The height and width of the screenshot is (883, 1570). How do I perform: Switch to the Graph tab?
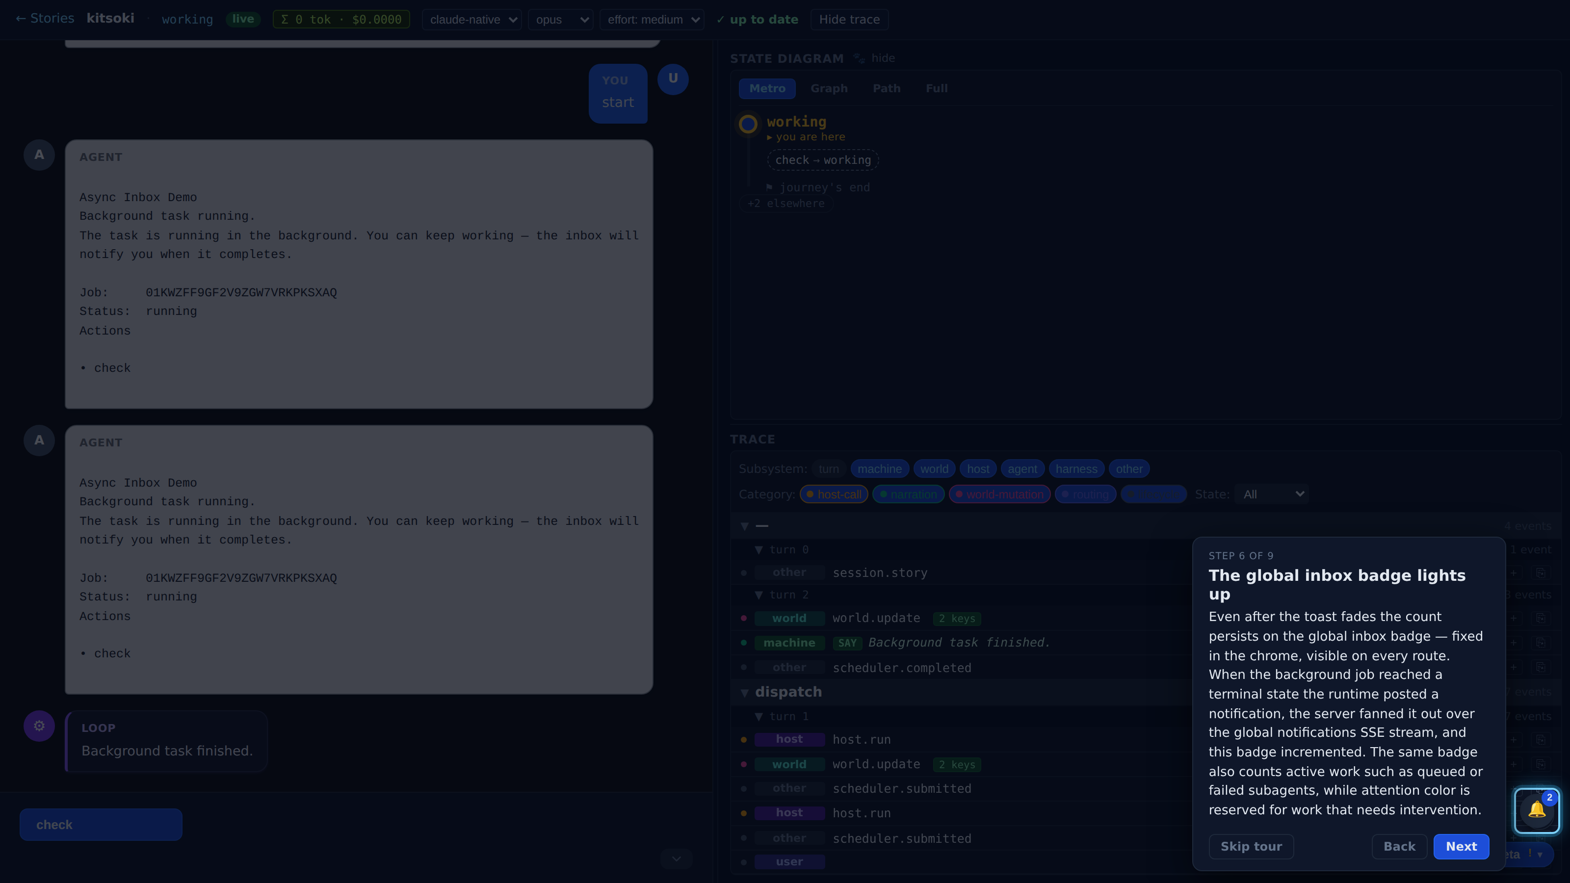click(829, 88)
